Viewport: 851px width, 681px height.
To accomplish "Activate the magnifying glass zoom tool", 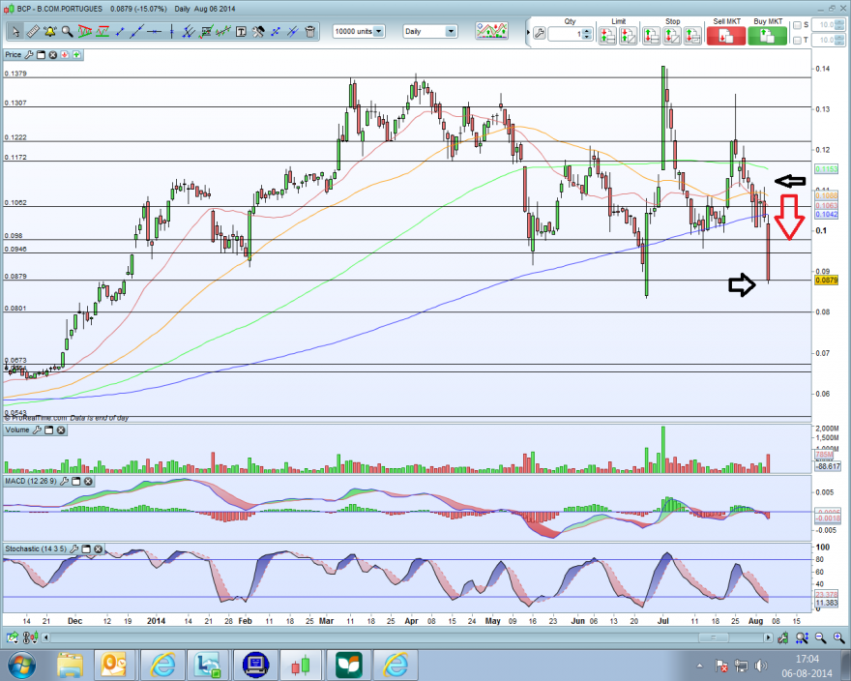I will [x=68, y=32].
